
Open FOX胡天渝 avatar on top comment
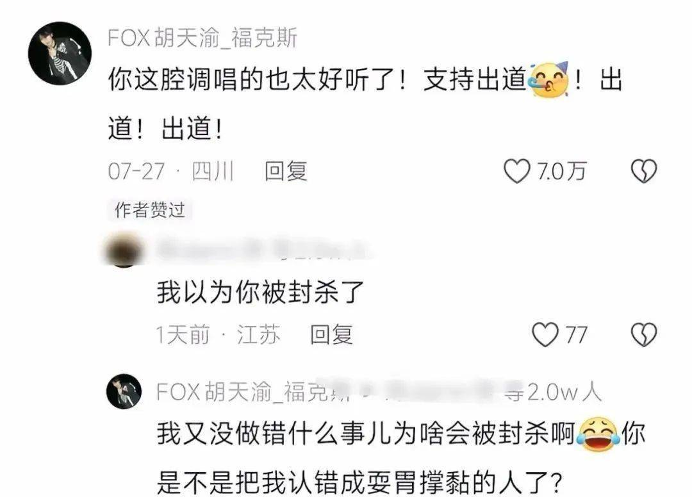click(x=60, y=53)
